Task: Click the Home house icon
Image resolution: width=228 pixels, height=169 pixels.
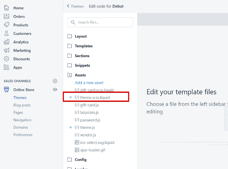Action: [x=6, y=8]
